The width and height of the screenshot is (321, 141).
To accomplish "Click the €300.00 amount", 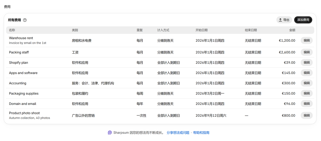I will [x=288, y=83].
